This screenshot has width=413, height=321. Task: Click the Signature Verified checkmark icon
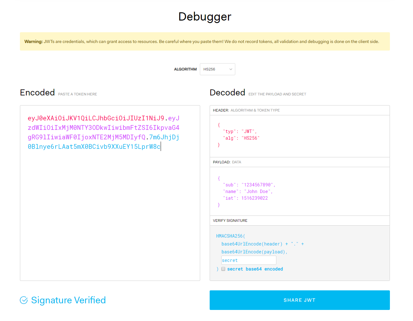tap(24, 300)
